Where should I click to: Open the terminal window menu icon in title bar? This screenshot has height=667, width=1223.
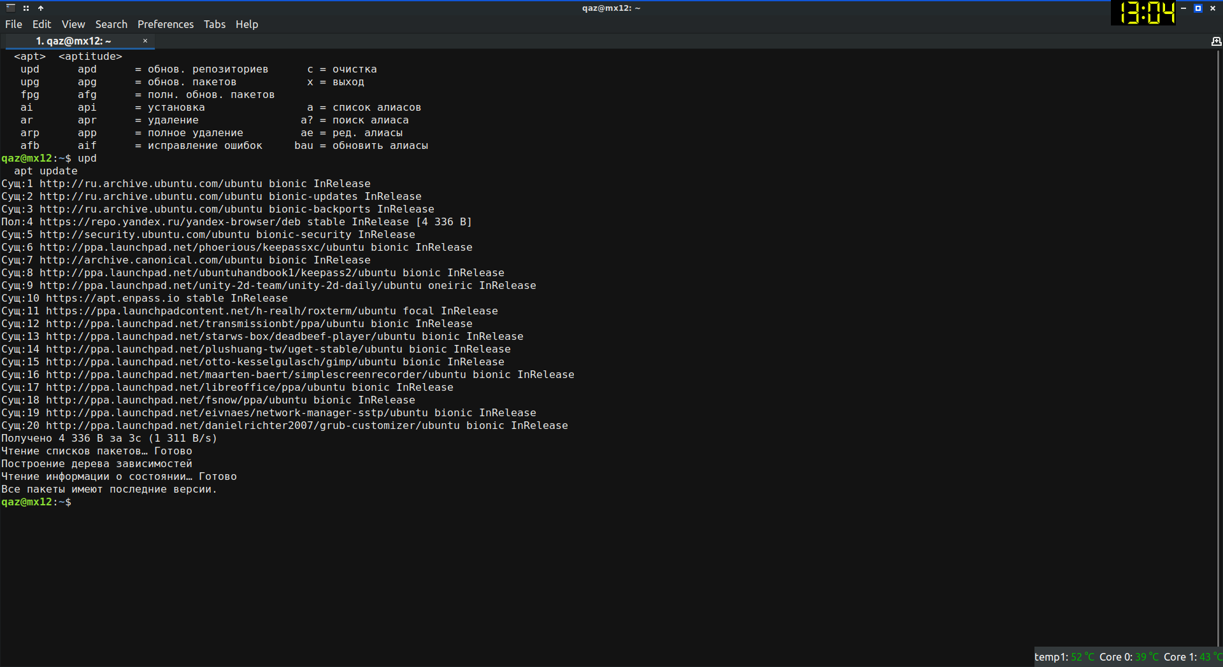(11, 8)
